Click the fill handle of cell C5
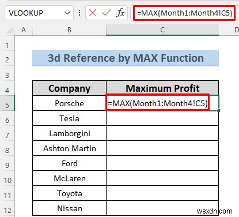This screenshot has height=217, width=239. 219,111
